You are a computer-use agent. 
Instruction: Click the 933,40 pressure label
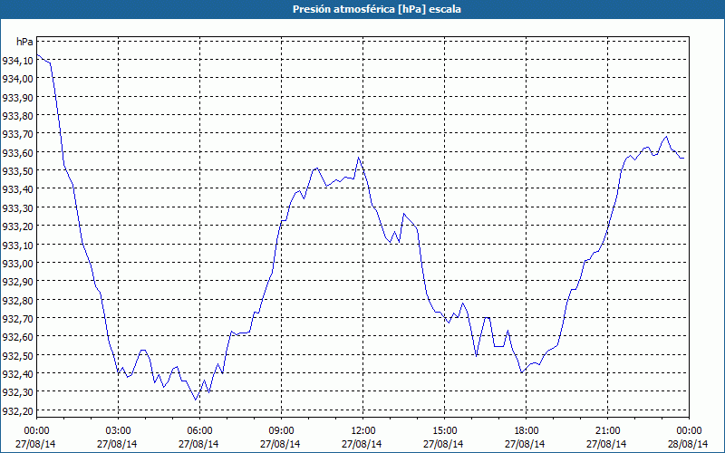coord(18,189)
